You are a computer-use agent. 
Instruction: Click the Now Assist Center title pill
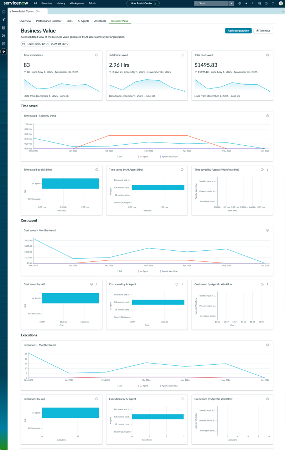(x=143, y=3)
